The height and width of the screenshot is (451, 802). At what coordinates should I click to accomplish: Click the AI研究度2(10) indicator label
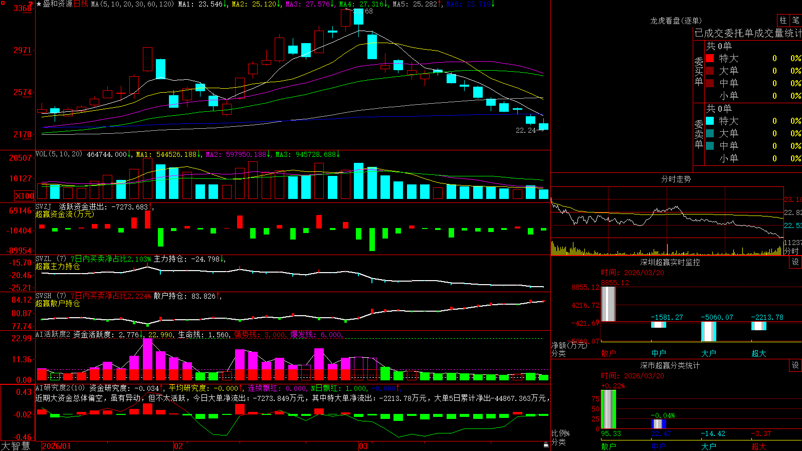pos(60,388)
